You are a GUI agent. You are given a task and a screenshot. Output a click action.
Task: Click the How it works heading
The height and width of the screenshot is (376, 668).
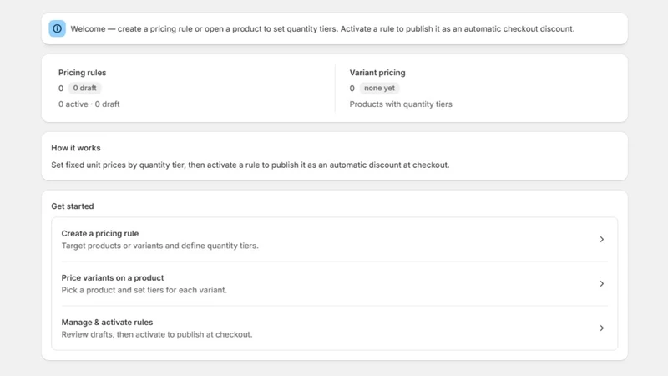76,148
